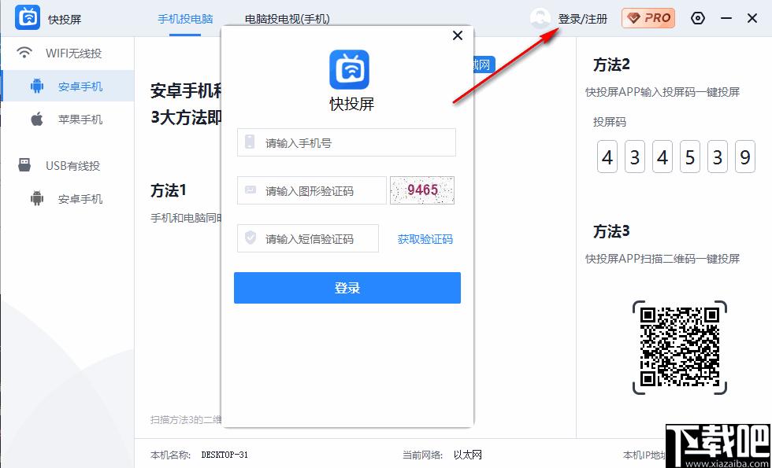Click the USB icon beside USB有线投

click(x=24, y=165)
